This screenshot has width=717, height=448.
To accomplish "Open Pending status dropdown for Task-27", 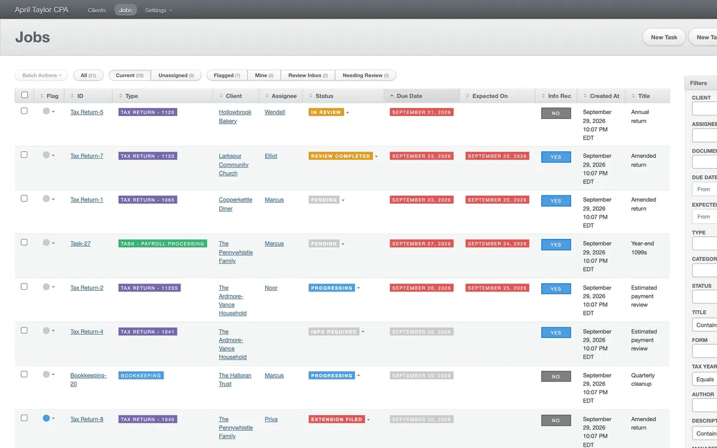I will coord(343,244).
